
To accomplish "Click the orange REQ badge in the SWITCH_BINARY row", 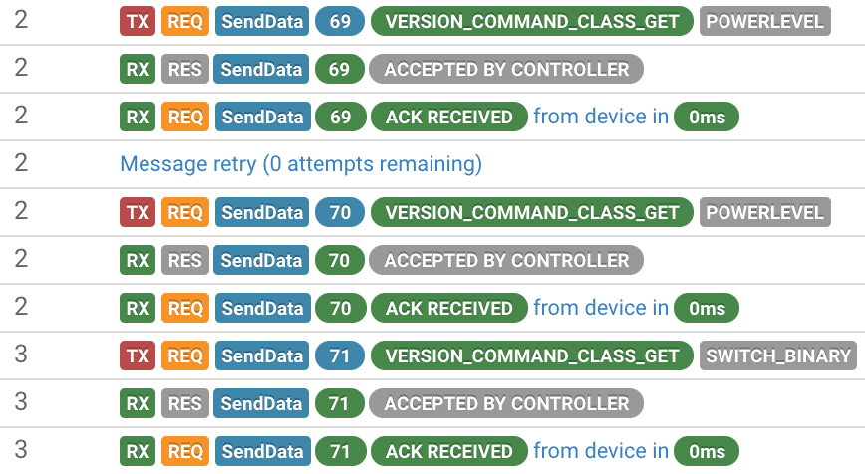I will click(x=185, y=355).
